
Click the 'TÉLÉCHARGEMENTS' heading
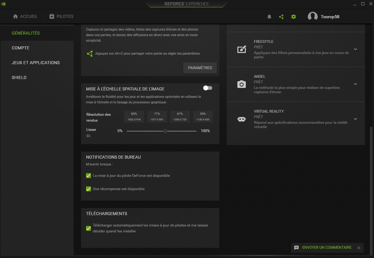(106, 214)
